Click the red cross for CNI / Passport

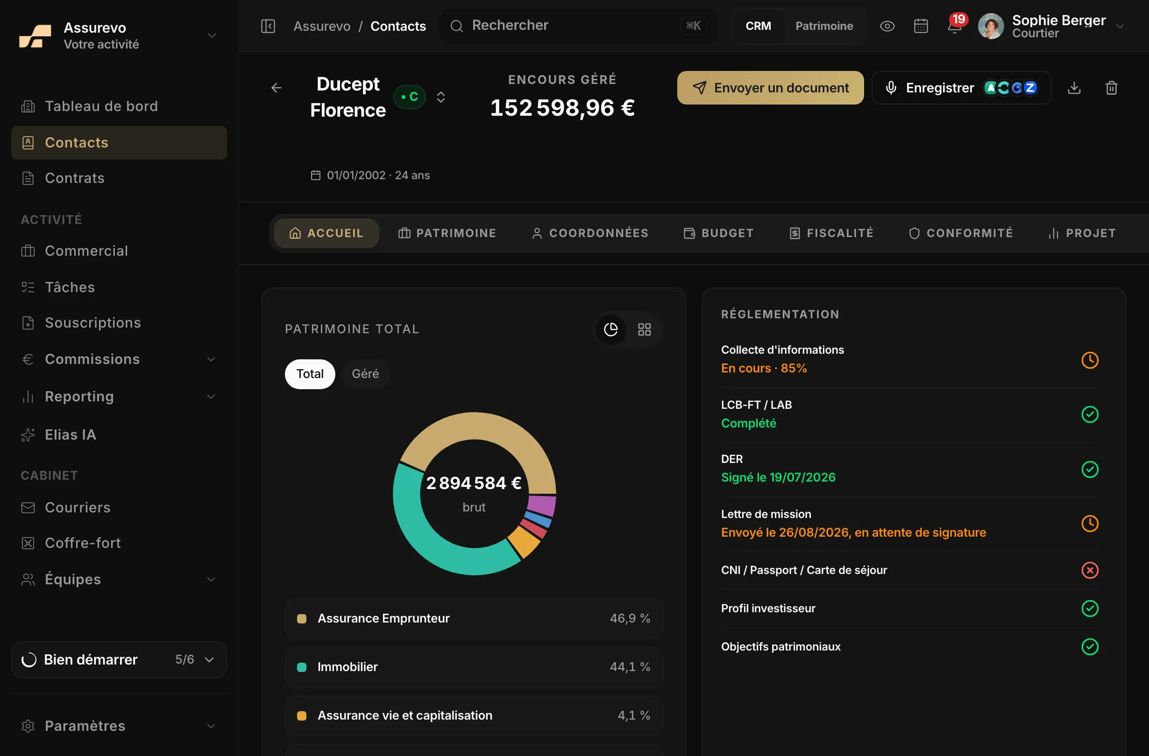[x=1090, y=570]
